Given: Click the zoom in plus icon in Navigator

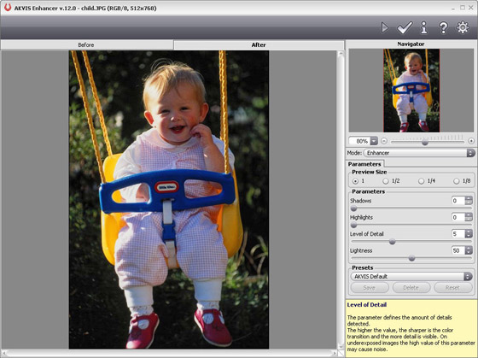Looking at the screenshot, I should [x=471, y=141].
